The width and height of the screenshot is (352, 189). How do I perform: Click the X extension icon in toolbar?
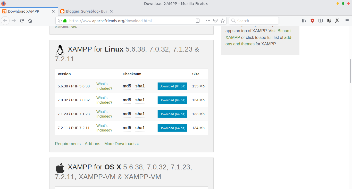click(x=337, y=21)
